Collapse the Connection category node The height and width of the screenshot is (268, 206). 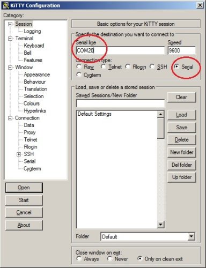10,118
